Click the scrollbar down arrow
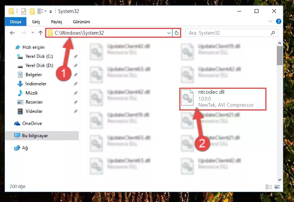This screenshot has width=294, height=202. click(x=279, y=180)
